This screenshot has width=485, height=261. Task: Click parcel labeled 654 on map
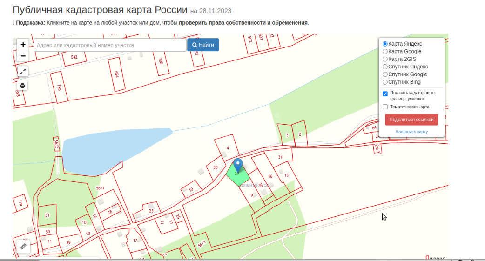click(117, 74)
